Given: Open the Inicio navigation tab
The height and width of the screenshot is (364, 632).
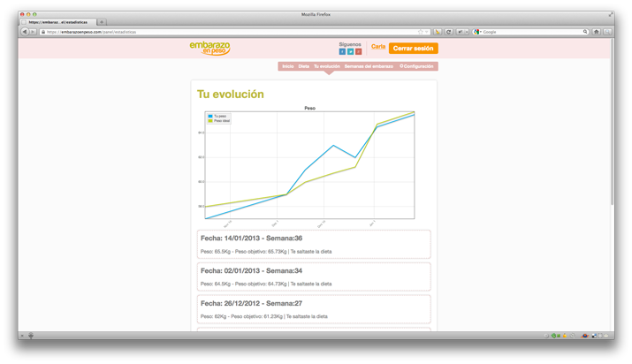Looking at the screenshot, I should click(288, 66).
